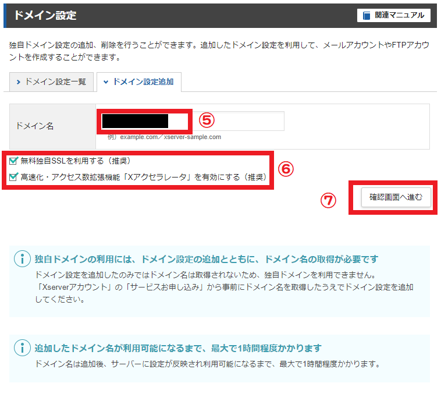The height and width of the screenshot is (394, 441).
Task: Click the info icon beside 独自ドメインの利用には
Action: pyautogui.click(x=22, y=259)
